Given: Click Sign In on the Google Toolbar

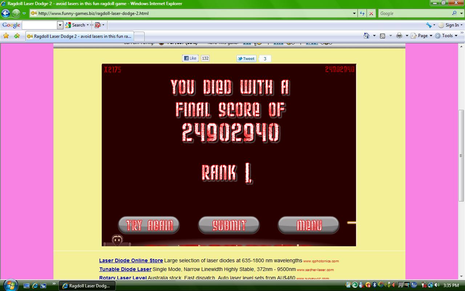Looking at the screenshot, I should [x=452, y=25].
